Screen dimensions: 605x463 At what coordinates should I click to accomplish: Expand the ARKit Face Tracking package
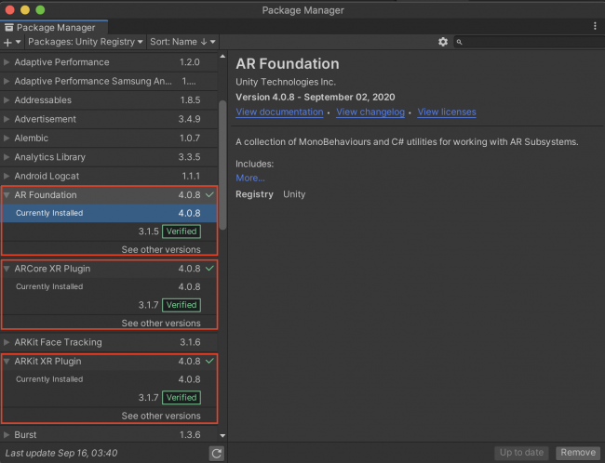tap(7, 342)
